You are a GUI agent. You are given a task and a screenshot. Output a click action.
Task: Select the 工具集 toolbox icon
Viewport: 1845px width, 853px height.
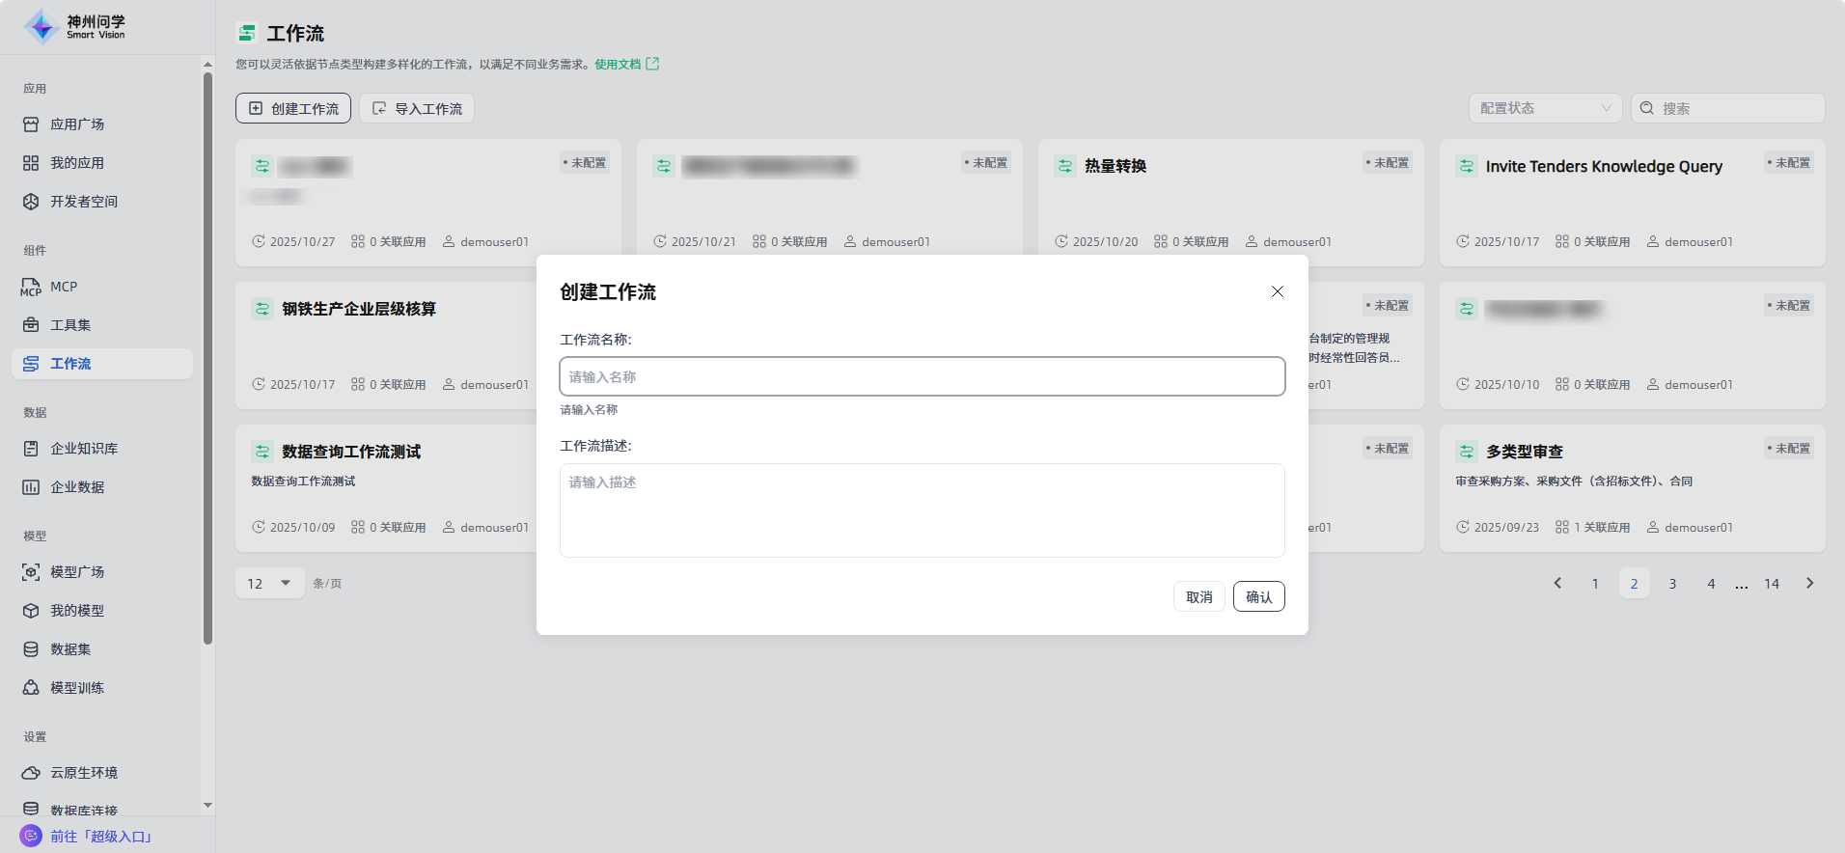[x=31, y=325]
